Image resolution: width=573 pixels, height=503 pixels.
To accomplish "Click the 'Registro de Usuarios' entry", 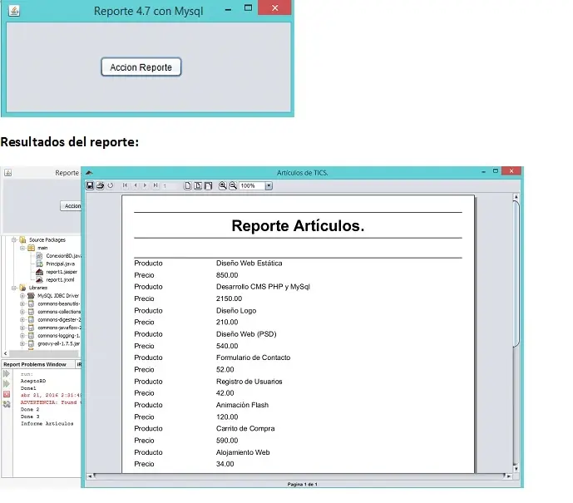I will [x=249, y=382].
